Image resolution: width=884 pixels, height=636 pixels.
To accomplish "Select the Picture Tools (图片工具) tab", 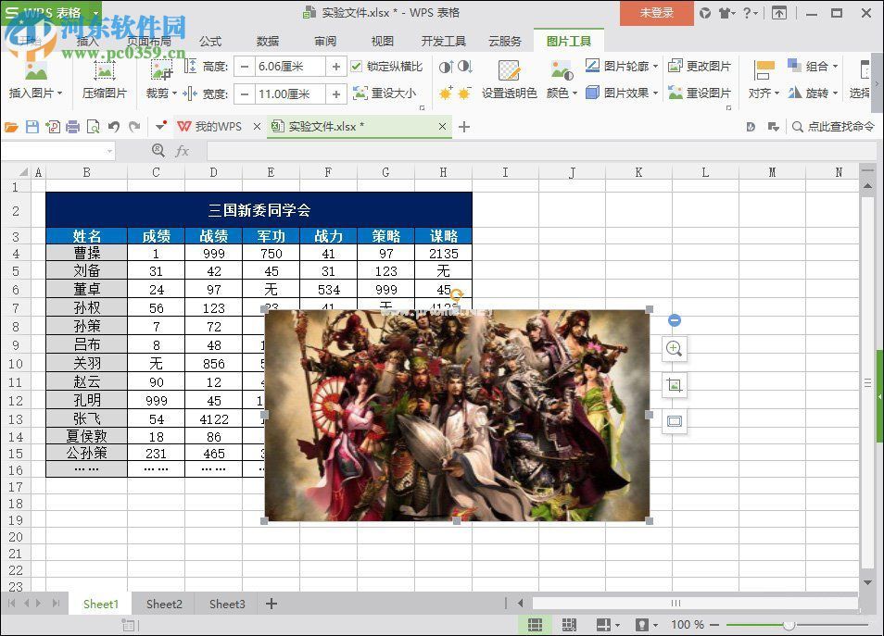I will click(x=569, y=41).
